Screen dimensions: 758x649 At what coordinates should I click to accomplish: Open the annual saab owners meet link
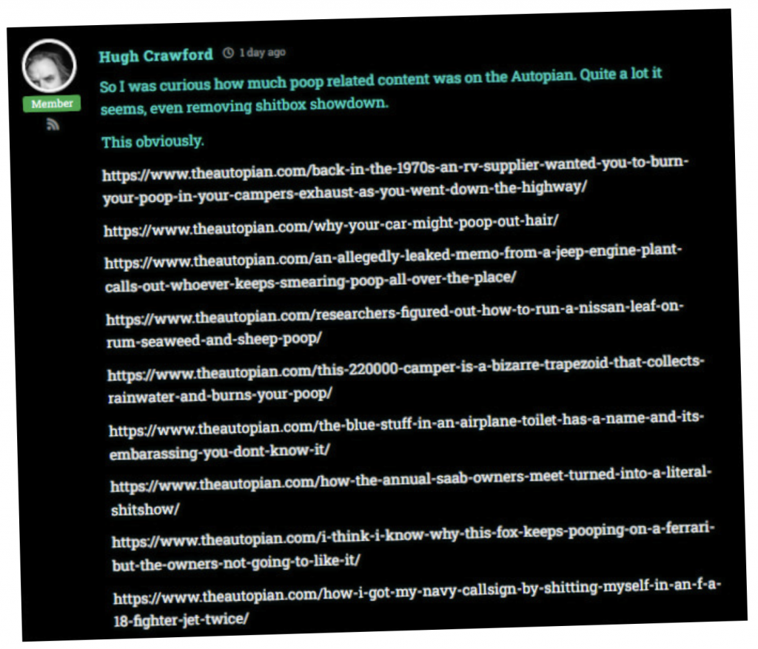pos(410,491)
